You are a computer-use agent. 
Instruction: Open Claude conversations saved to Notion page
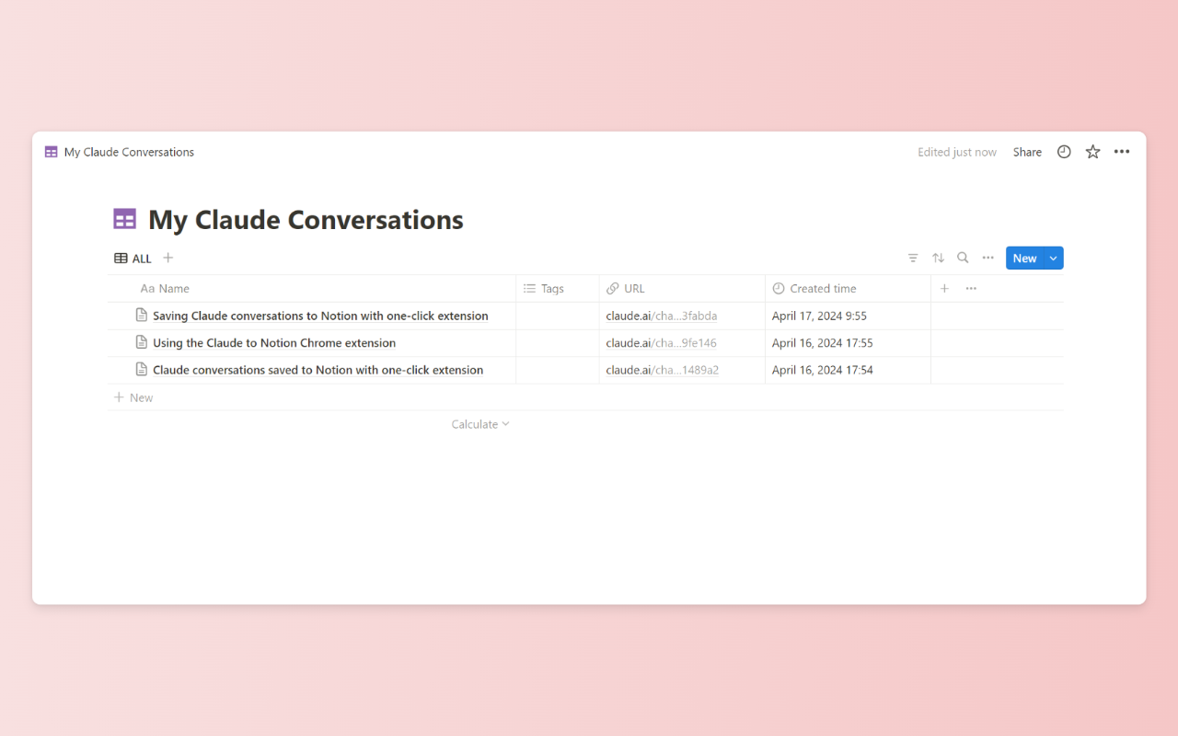point(318,370)
